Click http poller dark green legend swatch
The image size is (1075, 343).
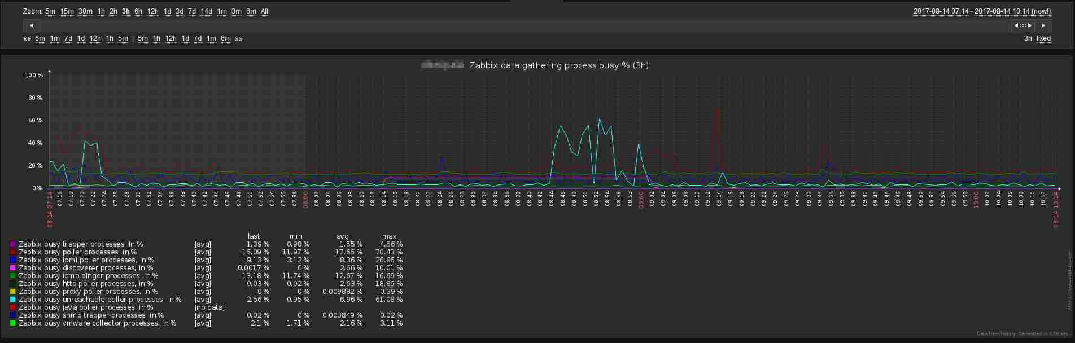(x=12, y=284)
